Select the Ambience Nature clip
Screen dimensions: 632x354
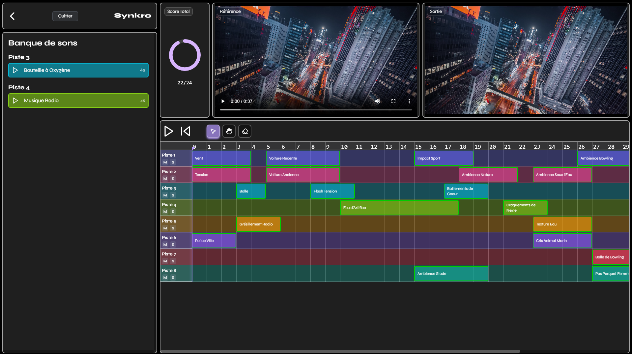coord(488,175)
